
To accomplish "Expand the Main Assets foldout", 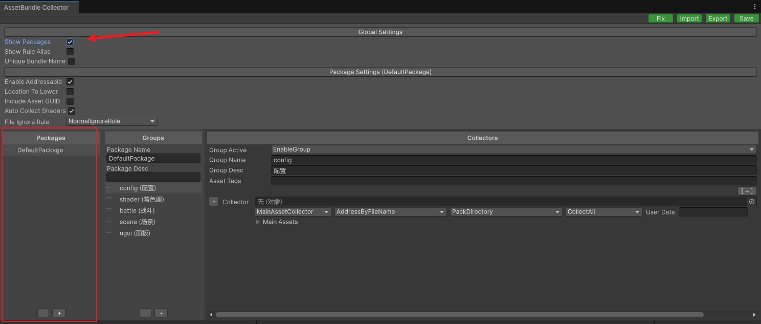I will [258, 222].
